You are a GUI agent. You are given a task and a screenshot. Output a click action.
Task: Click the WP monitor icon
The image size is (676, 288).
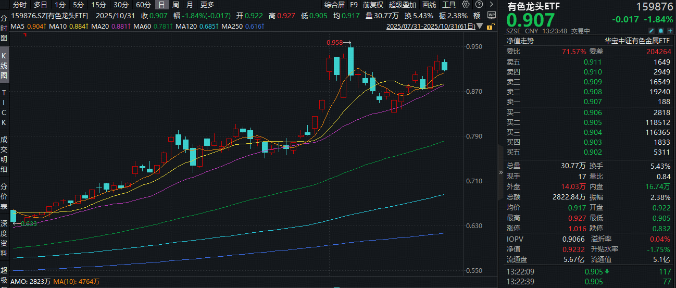[x=491, y=16]
